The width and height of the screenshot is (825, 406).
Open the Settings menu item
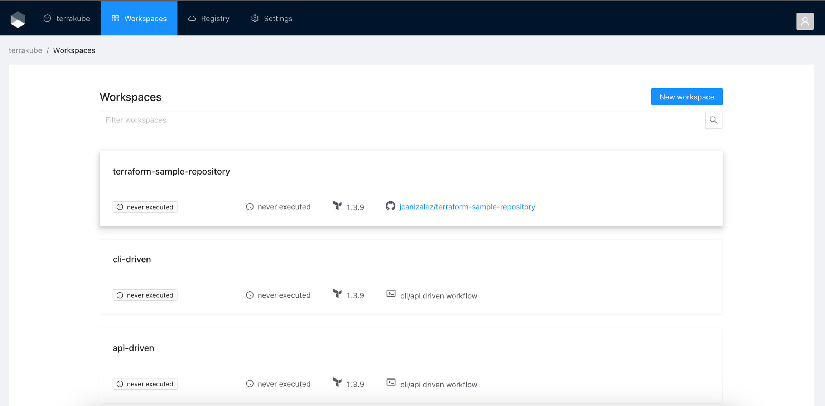(272, 19)
